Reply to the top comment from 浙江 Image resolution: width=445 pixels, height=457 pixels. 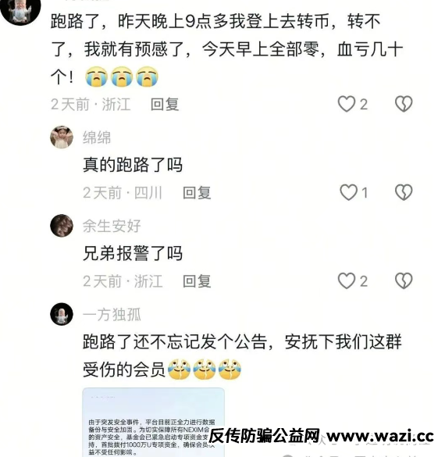tap(165, 105)
